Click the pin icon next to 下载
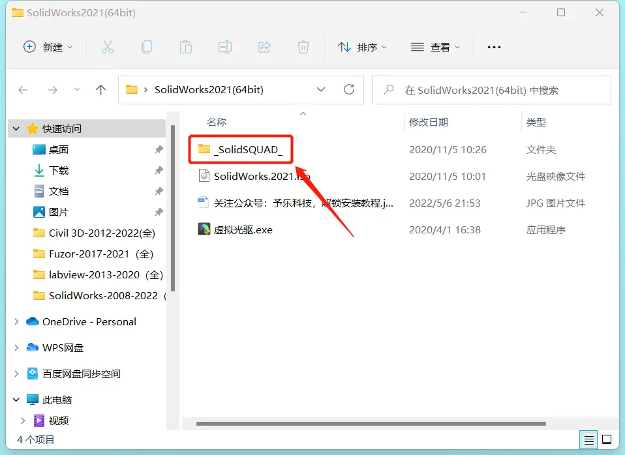 (x=159, y=171)
